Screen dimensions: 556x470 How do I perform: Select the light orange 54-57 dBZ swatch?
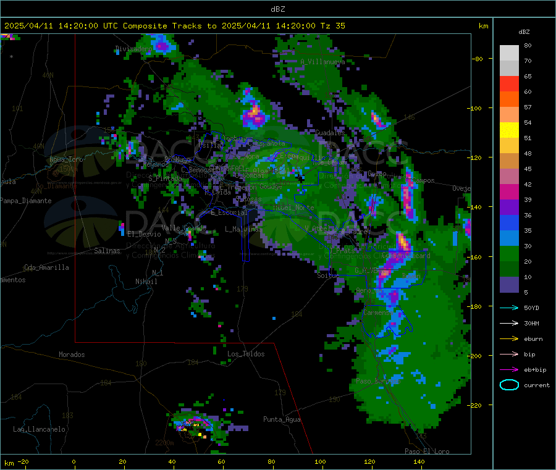[509, 114]
